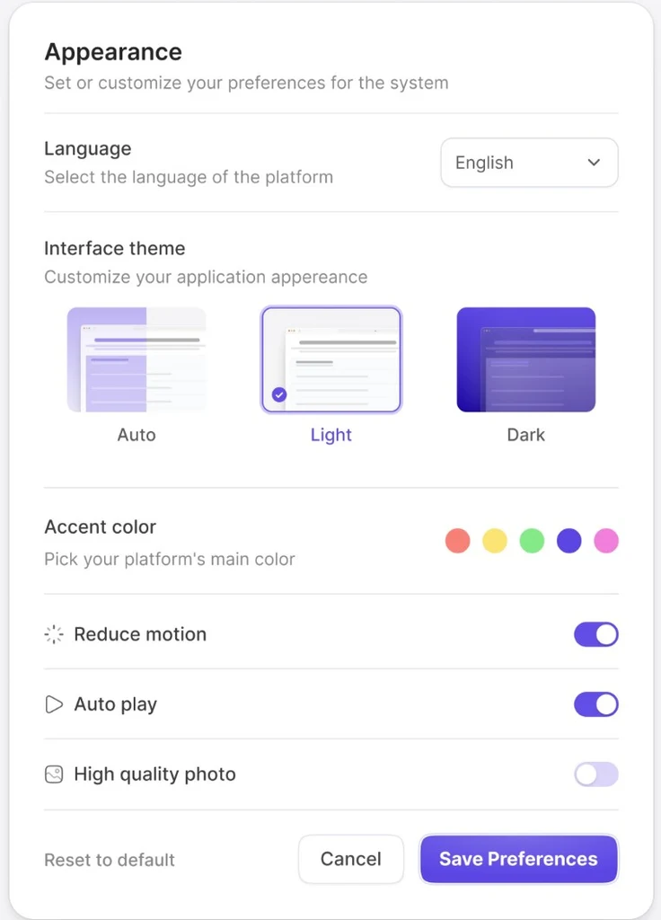Pick the indigo accent color
Image resolution: width=661 pixels, height=920 pixels.
point(568,540)
